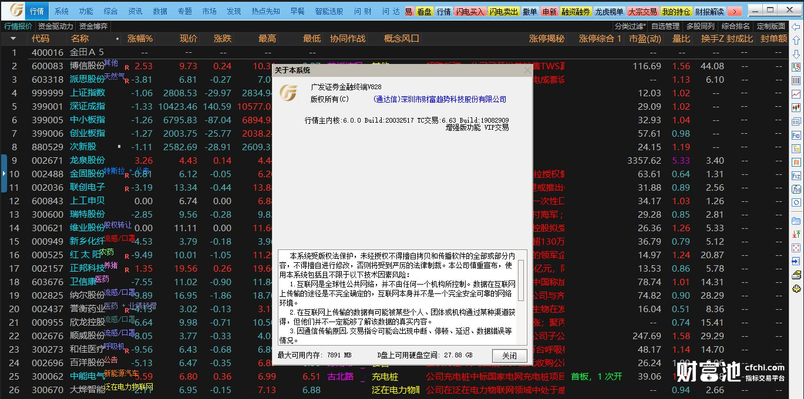Switch to the 资金博弈 tab

click(x=93, y=26)
